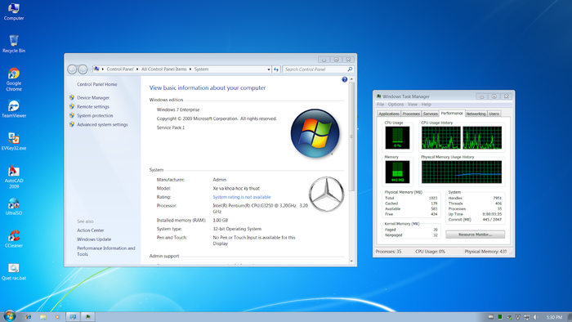Image resolution: width=572 pixels, height=322 pixels.
Task: Switch to the Users tab
Action: 494,114
